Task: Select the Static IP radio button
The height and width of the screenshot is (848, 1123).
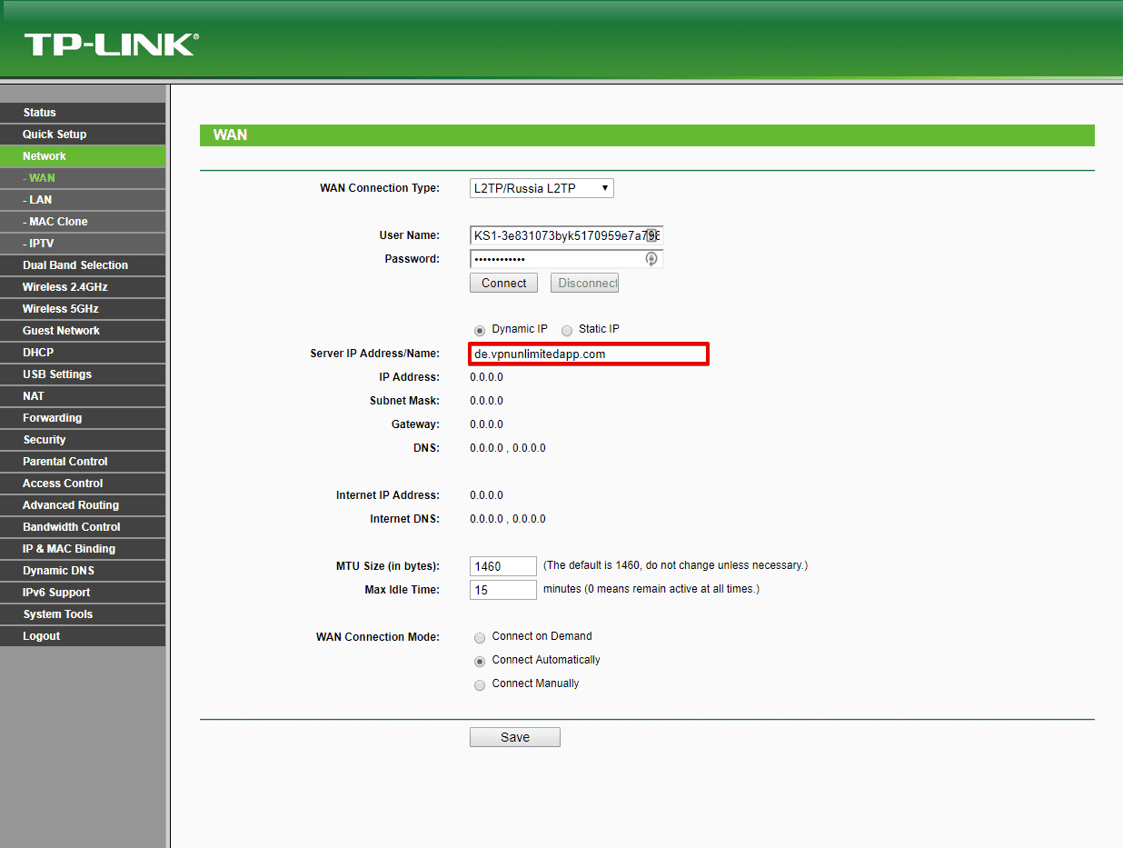Action: [x=567, y=330]
